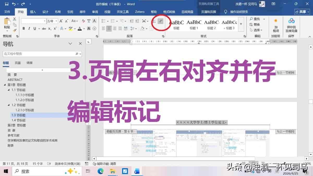
Task: Switch to the Zotero ribbon tab
Action: coord(140,12)
